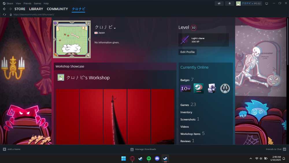
Task: Open the Workshop Items link
Action: click(x=190, y=134)
